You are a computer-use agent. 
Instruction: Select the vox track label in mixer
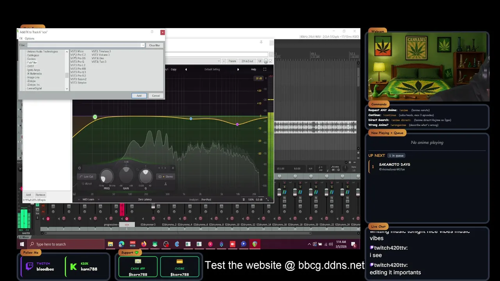tap(127, 225)
